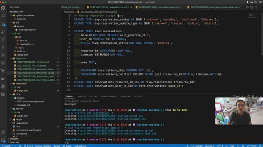263x147 pixels.
Task: Toggle bottom panel layout icon
Action: 251,2
